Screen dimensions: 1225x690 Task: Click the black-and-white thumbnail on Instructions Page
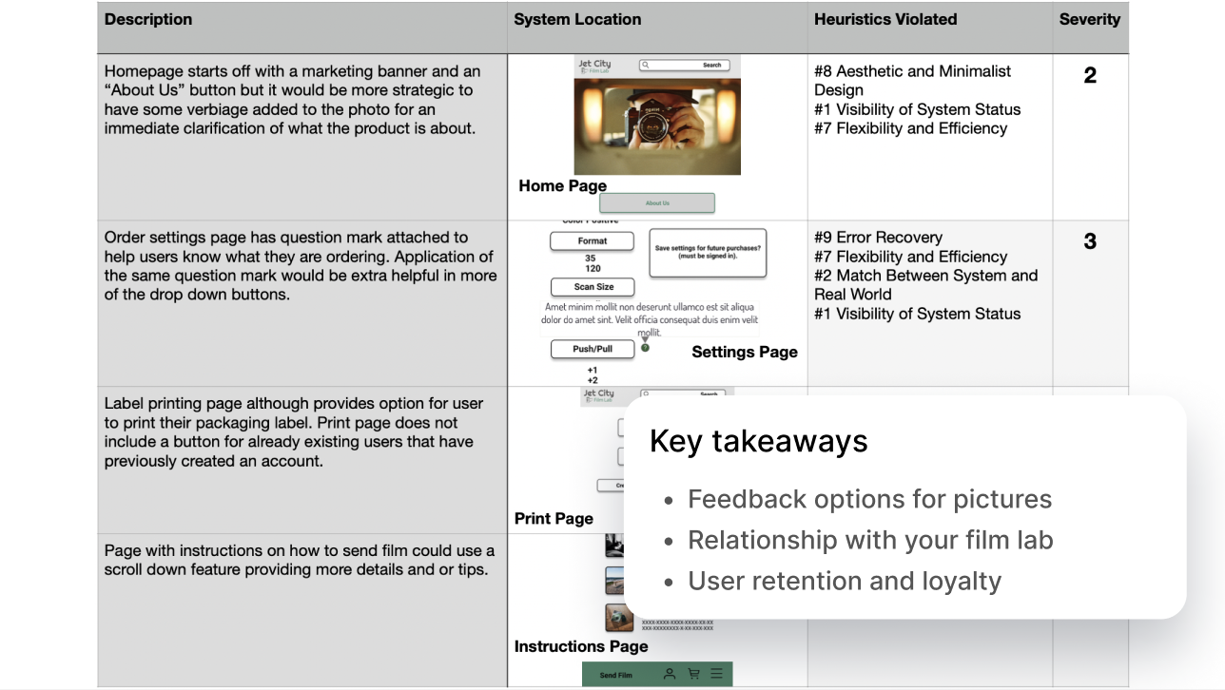point(614,545)
